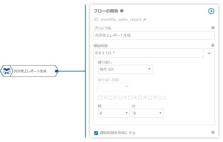223x142 pixels.
Task: Click the cron expression field 0 0 1 */1 *
Action: pyautogui.click(x=148, y=53)
